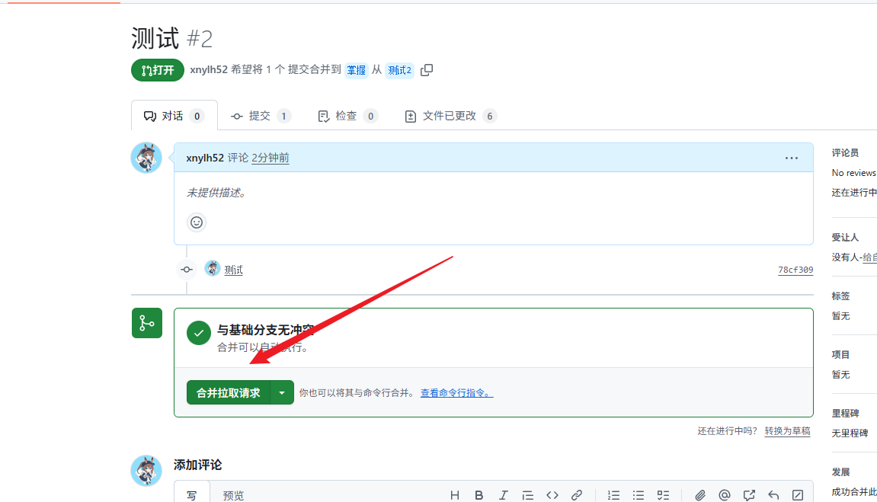Viewport: 877px width, 502px height.
Task: Switch to the 文件已更改 tab
Action: point(450,116)
